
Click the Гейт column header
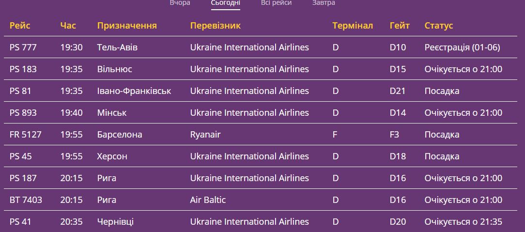point(400,26)
